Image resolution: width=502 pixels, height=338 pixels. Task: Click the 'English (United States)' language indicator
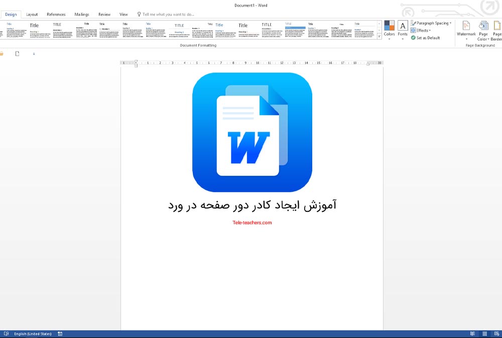click(x=33, y=334)
